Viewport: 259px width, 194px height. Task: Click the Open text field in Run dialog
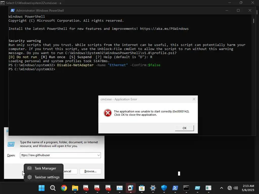[x=60, y=155]
